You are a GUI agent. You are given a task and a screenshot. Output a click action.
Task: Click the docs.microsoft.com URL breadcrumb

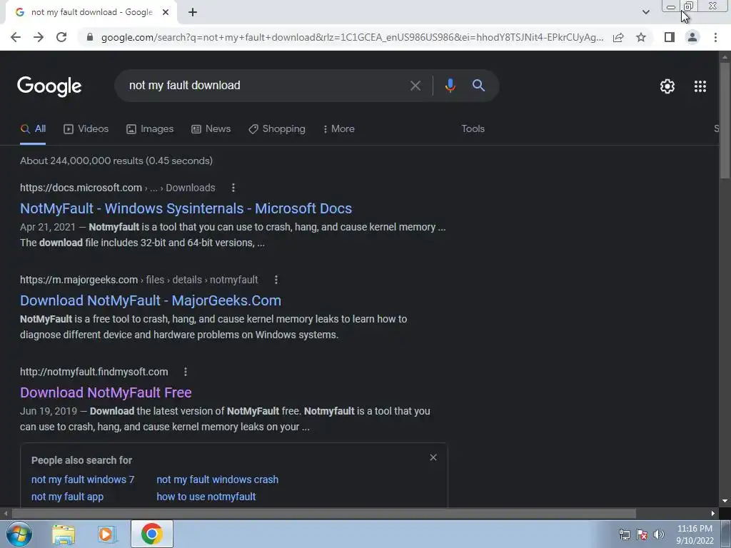tap(118, 188)
